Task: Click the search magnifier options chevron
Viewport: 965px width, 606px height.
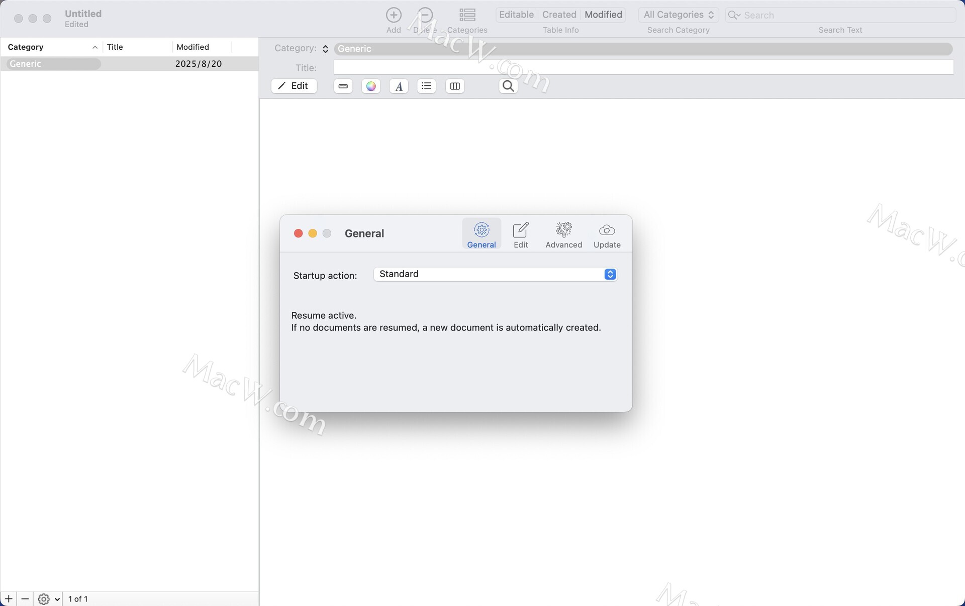Action: [x=734, y=15]
